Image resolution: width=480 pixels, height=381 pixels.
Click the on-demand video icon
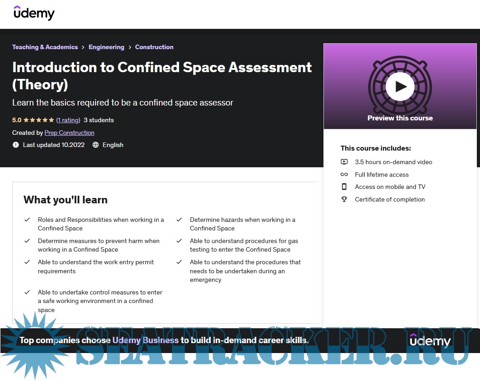344,162
